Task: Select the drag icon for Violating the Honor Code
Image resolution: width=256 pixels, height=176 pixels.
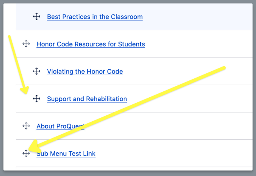Action: 37,71
